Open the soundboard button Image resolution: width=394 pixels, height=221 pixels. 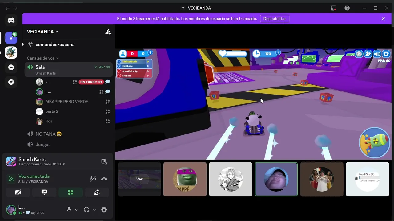97,192
